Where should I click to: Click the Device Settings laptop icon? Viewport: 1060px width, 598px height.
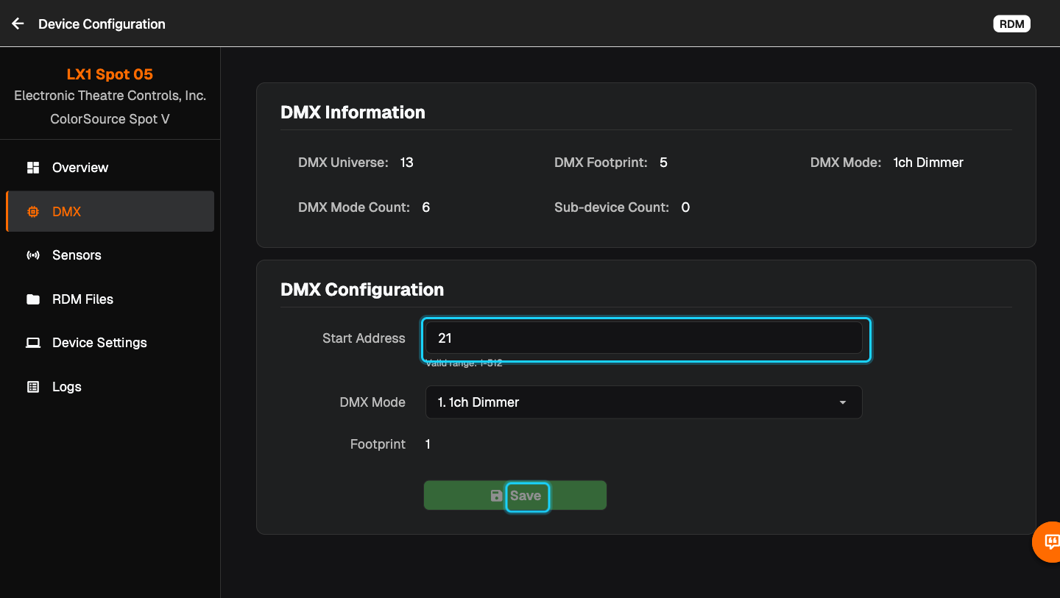(x=33, y=343)
